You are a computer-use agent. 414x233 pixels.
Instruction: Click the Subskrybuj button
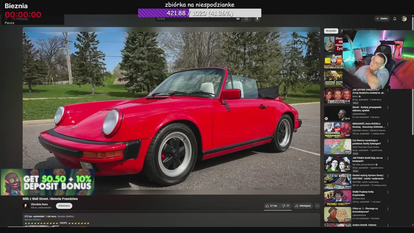click(64, 206)
